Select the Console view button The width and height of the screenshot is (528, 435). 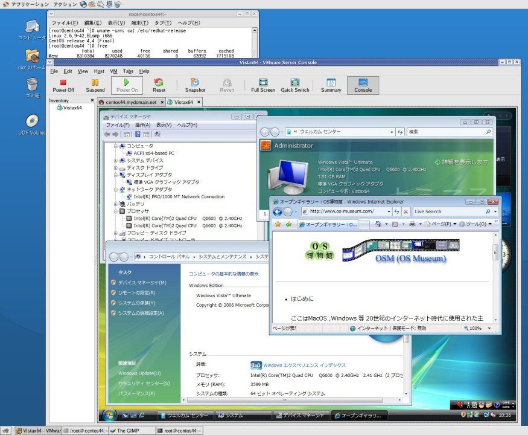coord(363,86)
